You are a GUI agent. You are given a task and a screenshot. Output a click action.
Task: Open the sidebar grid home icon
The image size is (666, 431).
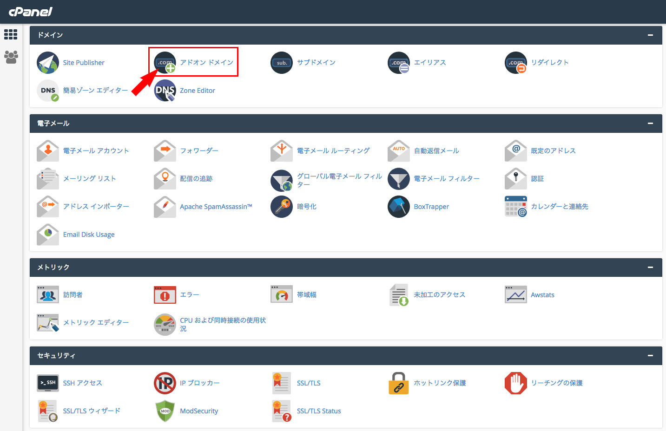click(11, 34)
